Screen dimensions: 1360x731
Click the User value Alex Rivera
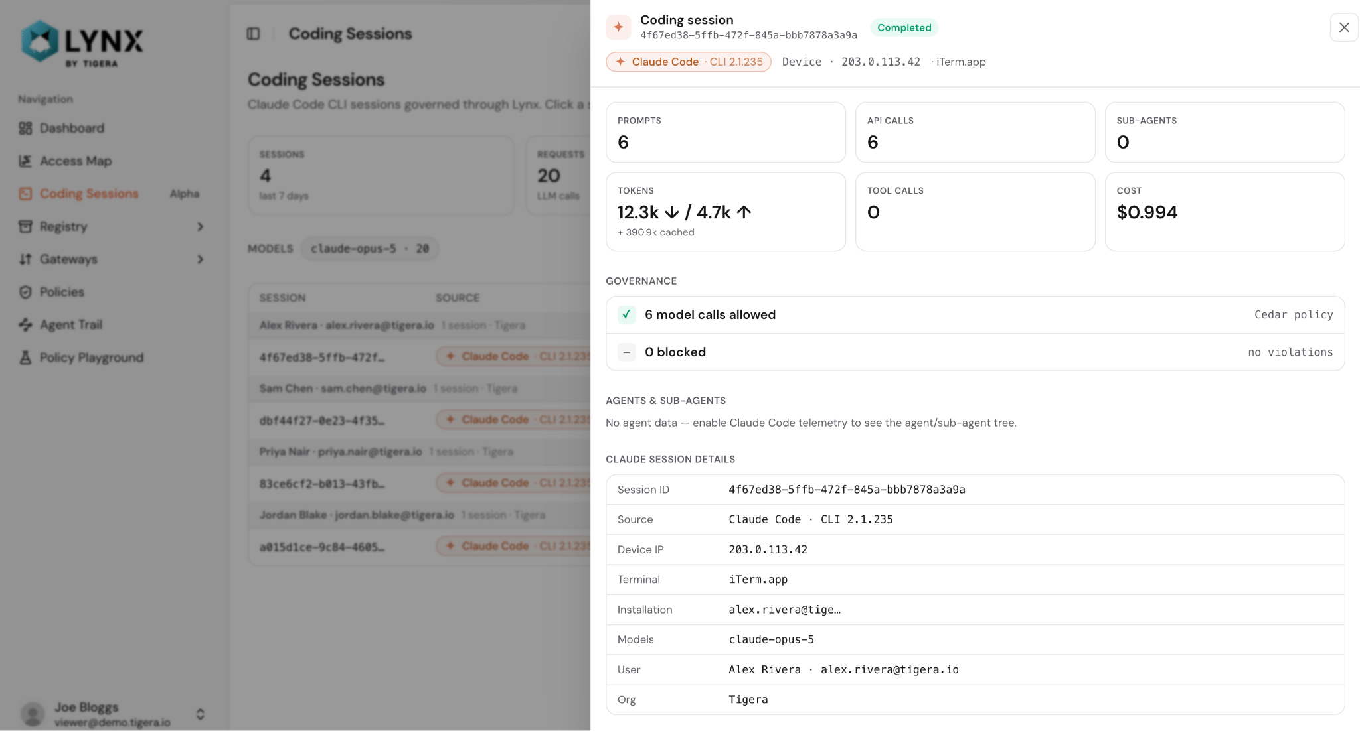(843, 669)
